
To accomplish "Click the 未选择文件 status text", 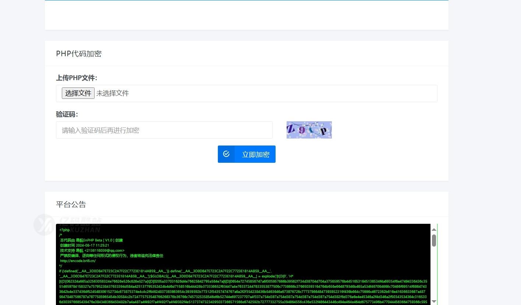I will [113, 93].
